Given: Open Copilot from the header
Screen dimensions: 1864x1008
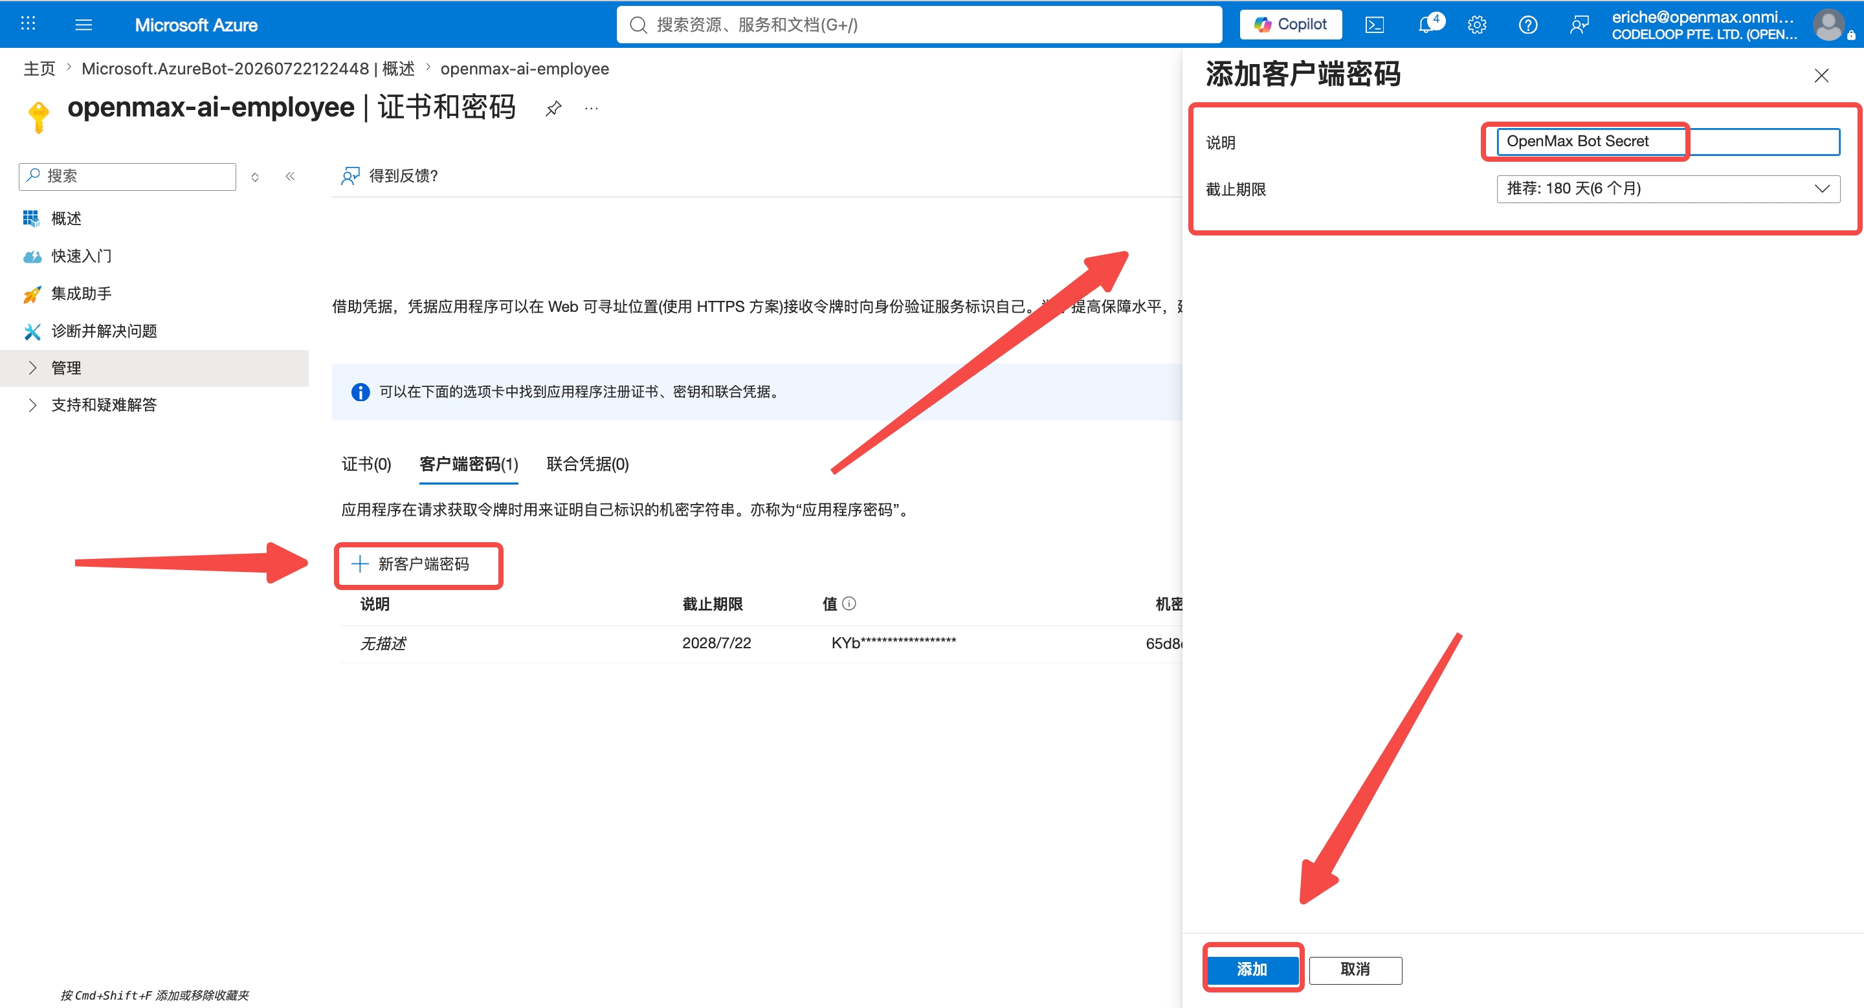Looking at the screenshot, I should 1290,25.
